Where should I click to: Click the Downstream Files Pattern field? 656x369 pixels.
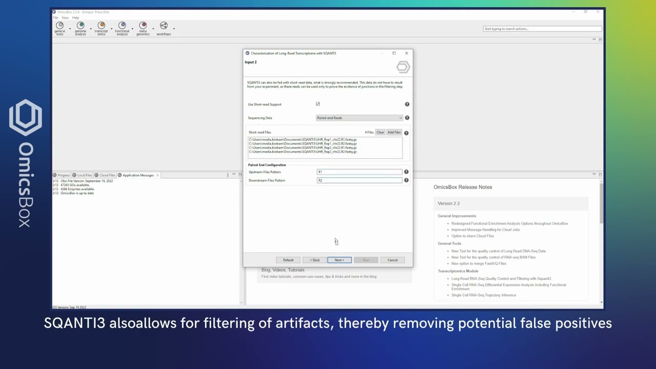click(359, 180)
